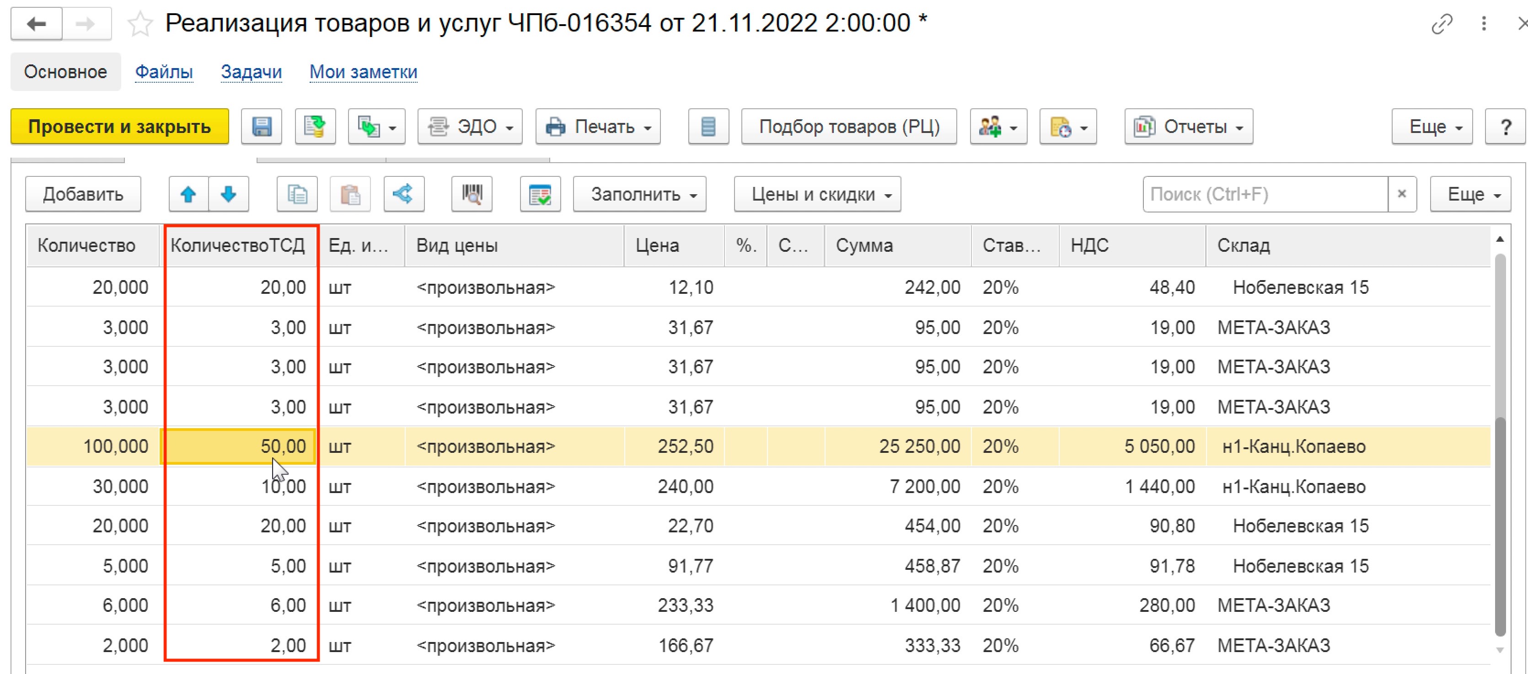Open the Задачи tab
Viewport: 1528px width, 674px height.
pyautogui.click(x=252, y=72)
